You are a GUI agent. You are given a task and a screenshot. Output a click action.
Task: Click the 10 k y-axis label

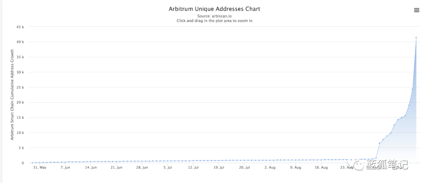point(21,133)
